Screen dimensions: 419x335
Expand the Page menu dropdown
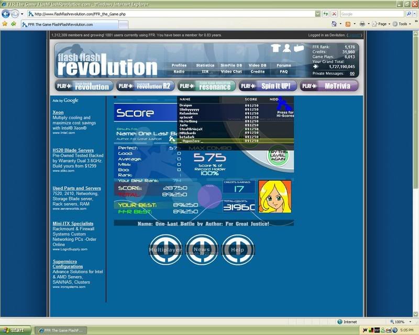coord(389,24)
